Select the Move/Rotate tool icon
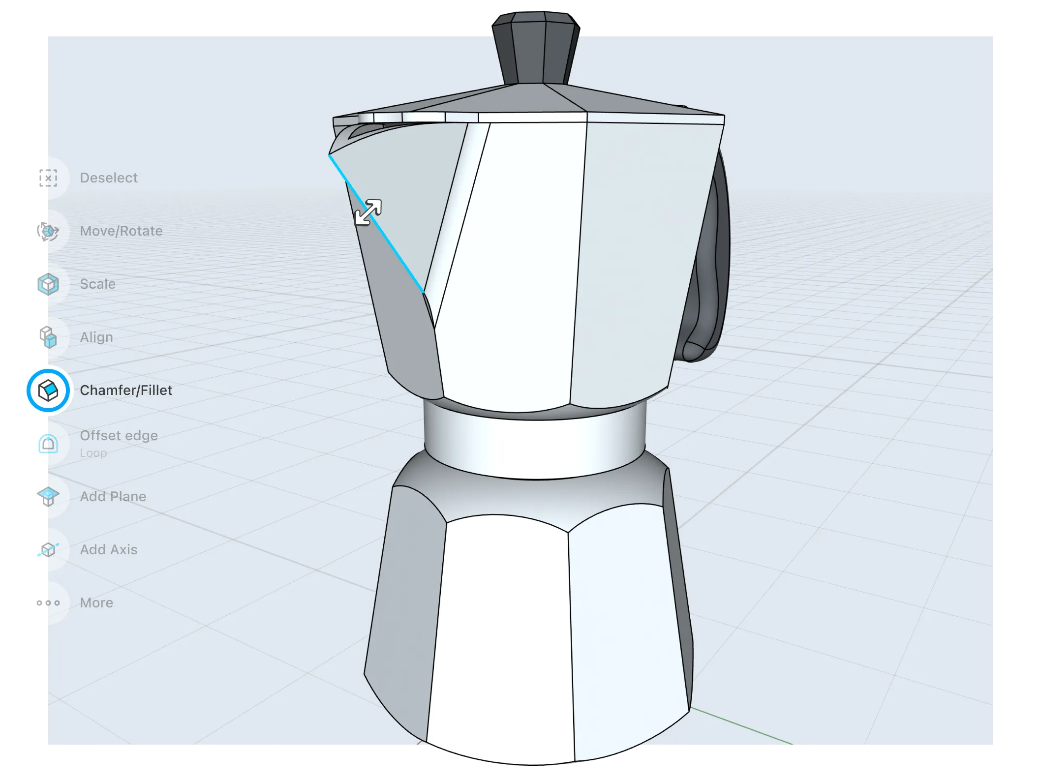The height and width of the screenshot is (781, 1041). click(x=48, y=231)
